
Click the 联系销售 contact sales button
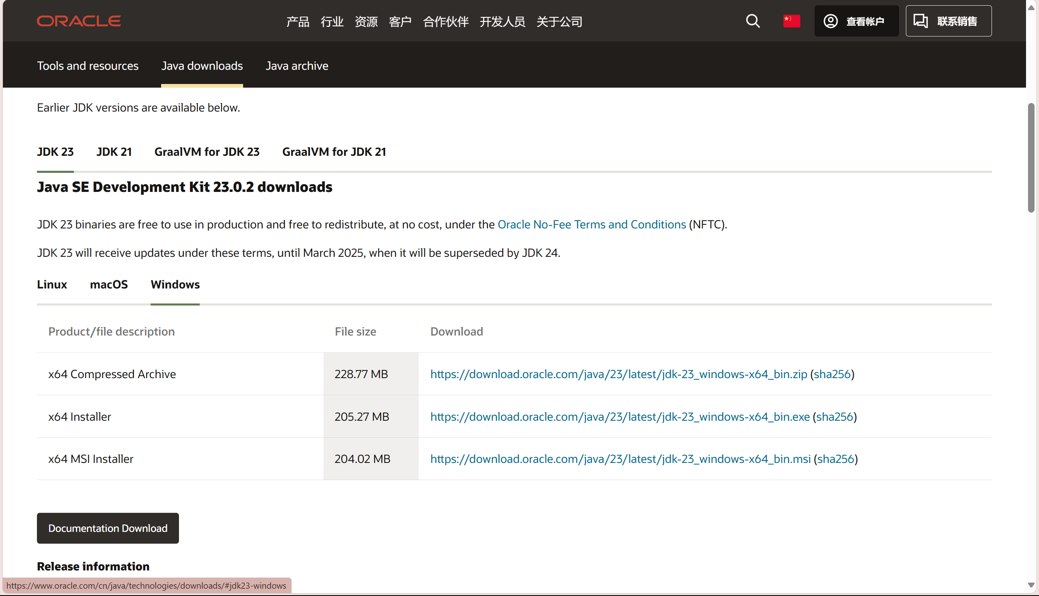tap(948, 21)
